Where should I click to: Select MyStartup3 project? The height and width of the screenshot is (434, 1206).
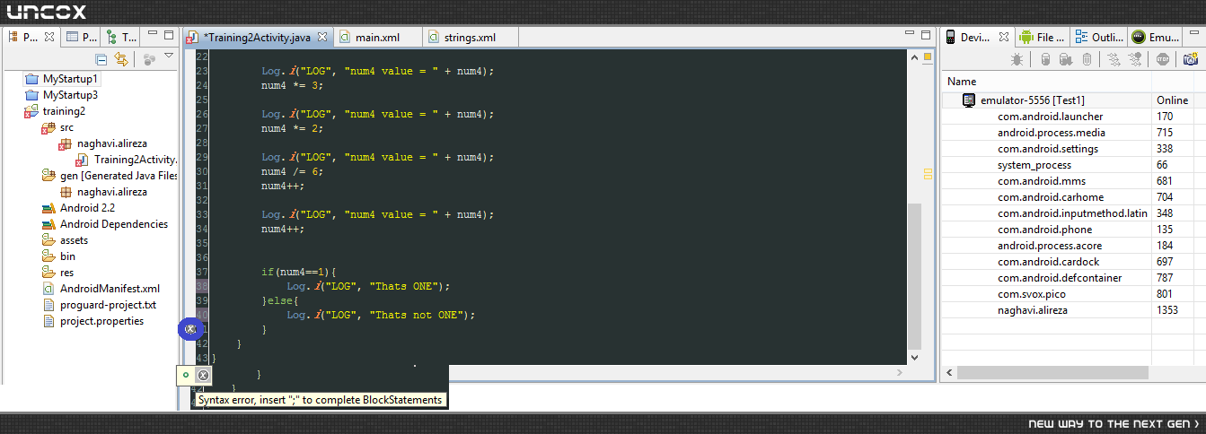pyautogui.click(x=62, y=95)
